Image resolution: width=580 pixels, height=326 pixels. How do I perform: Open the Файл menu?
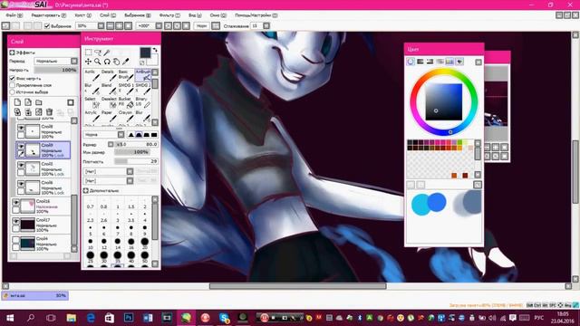pyautogui.click(x=14, y=15)
